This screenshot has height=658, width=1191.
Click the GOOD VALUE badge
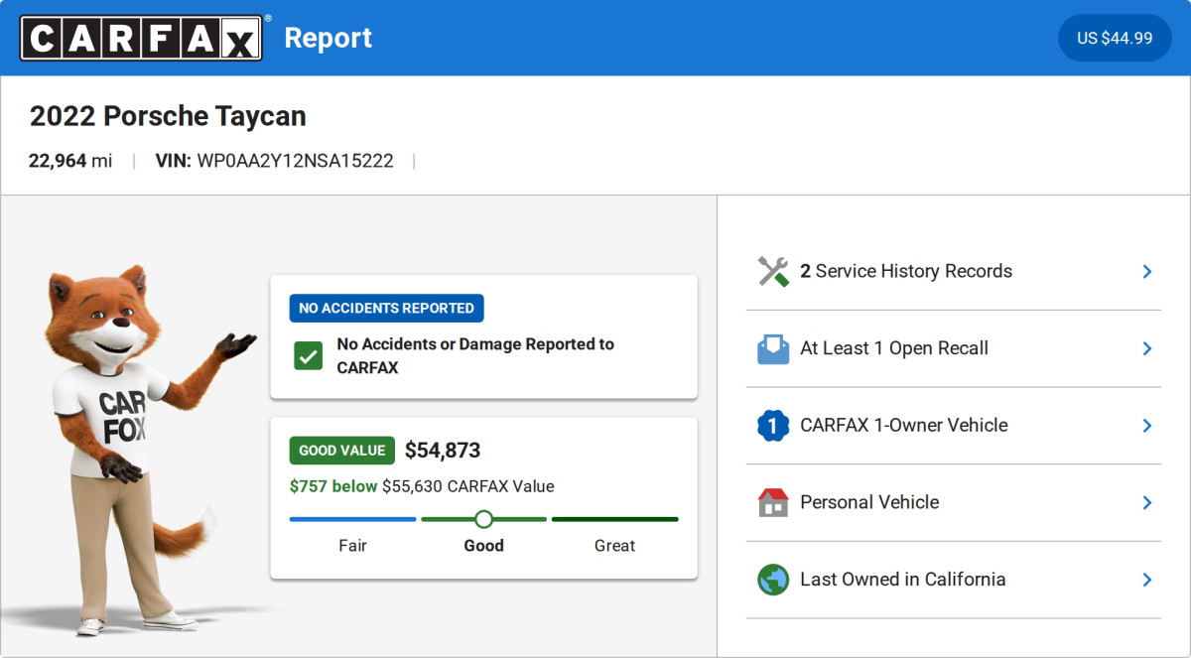[341, 451]
